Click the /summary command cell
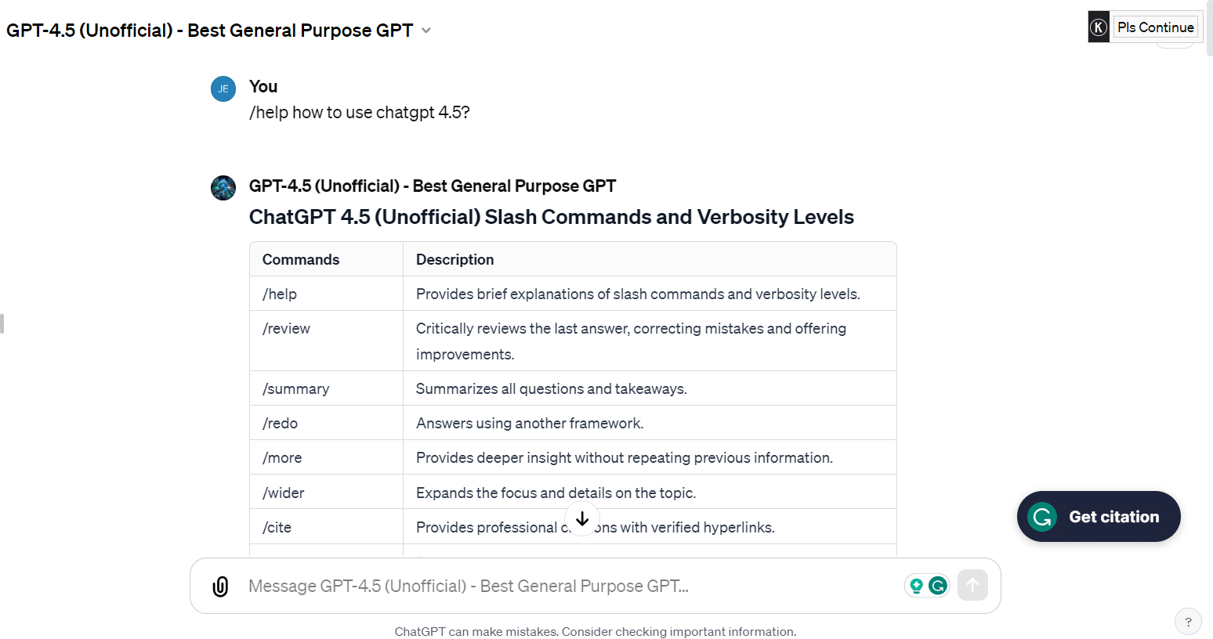This screenshot has height=639, width=1213. coord(295,389)
